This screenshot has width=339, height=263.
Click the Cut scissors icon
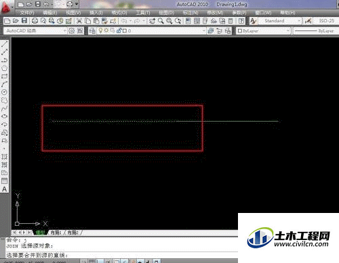click(79, 21)
